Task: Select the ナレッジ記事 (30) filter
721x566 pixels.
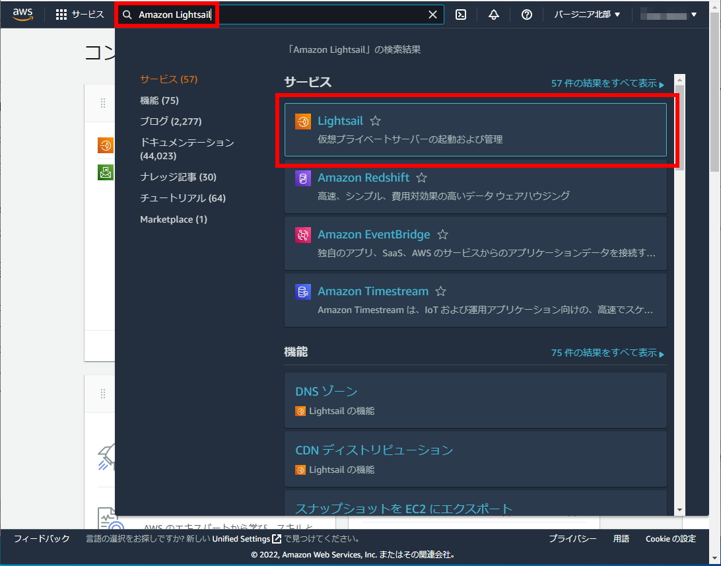Action: click(178, 177)
